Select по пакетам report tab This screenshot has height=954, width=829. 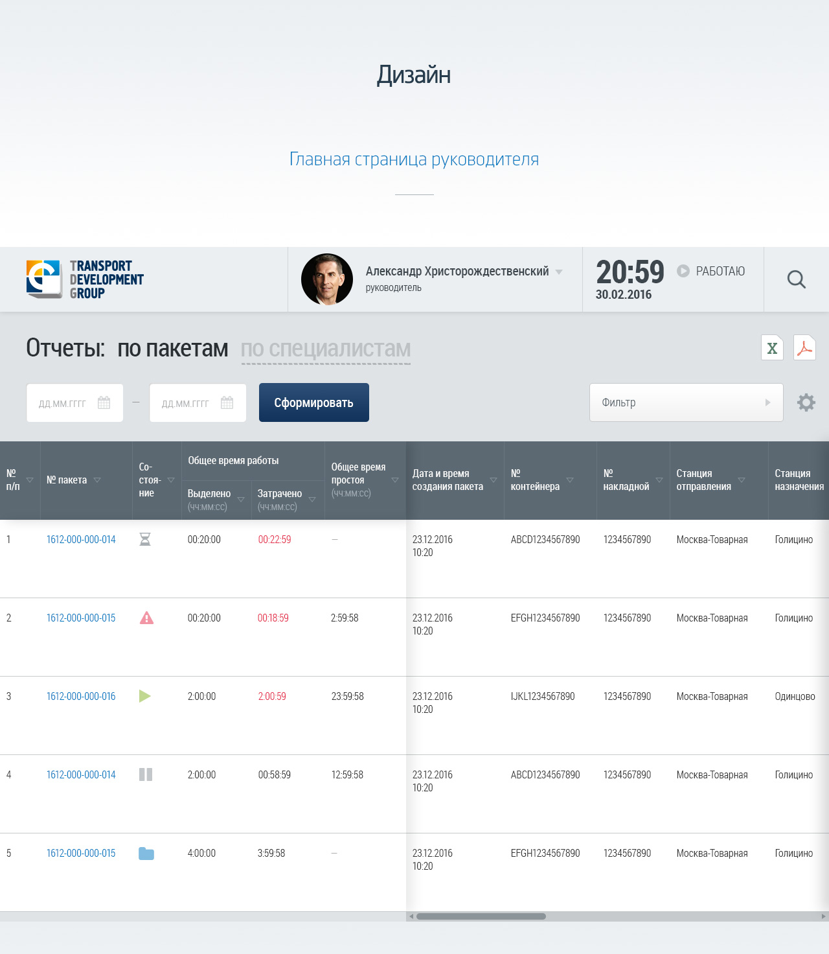[172, 349]
